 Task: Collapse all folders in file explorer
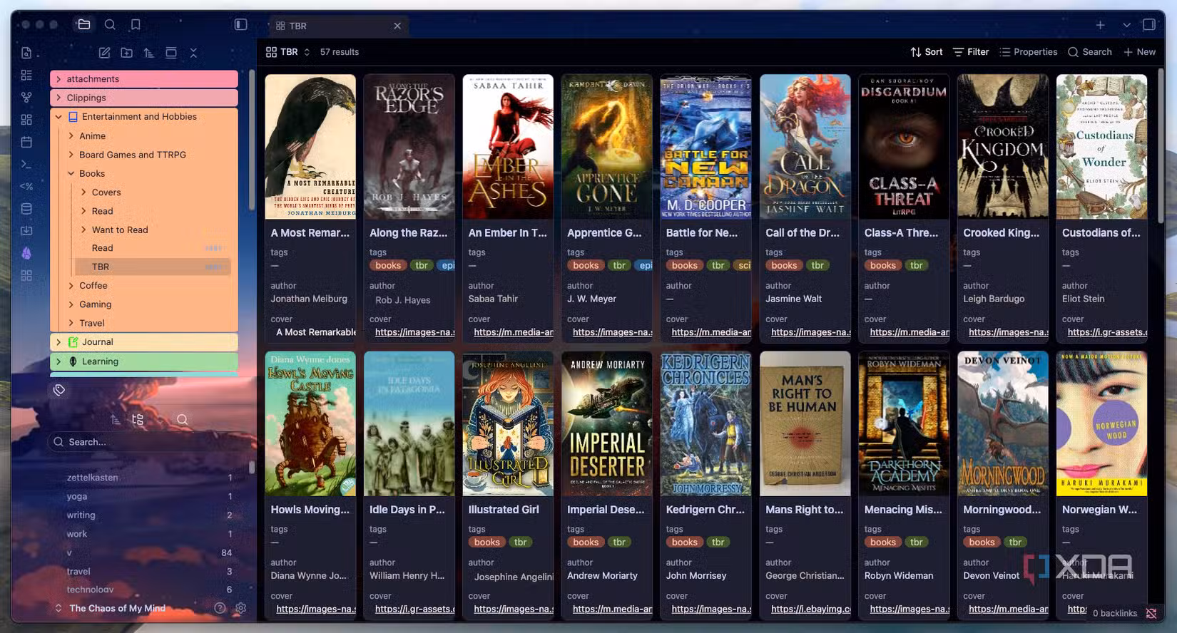click(x=193, y=53)
